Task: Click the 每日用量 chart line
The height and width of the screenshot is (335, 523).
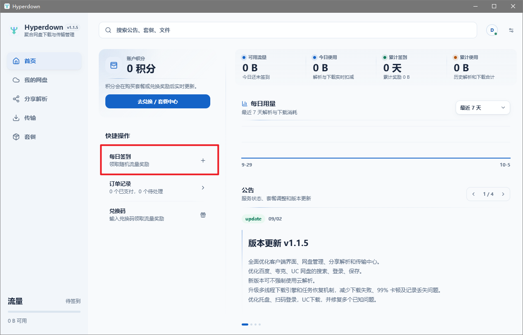Action: 376,158
